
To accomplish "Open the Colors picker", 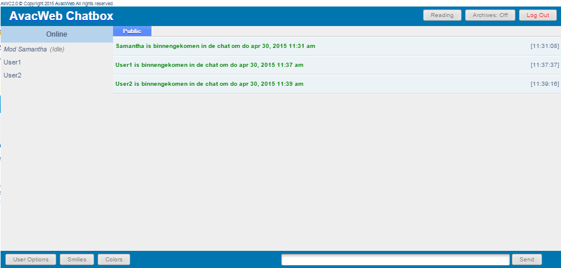I will (114, 259).
